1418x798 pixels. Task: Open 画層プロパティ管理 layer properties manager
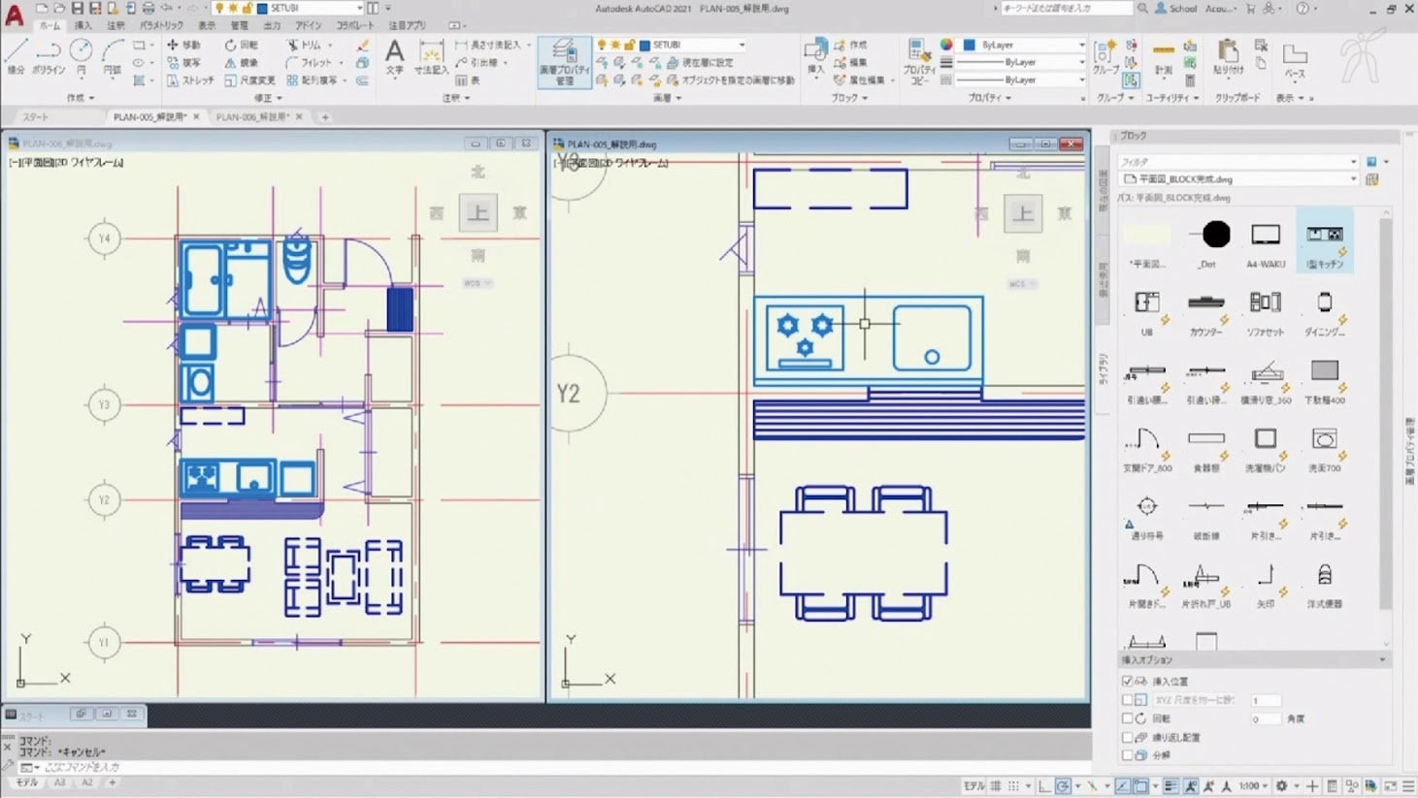564,62
